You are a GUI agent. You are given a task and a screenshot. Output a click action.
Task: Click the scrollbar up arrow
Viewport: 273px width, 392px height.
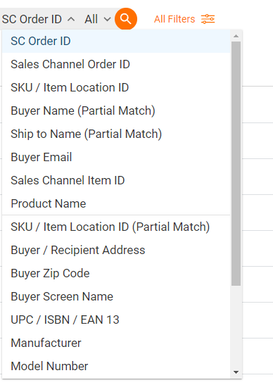pos(236,37)
